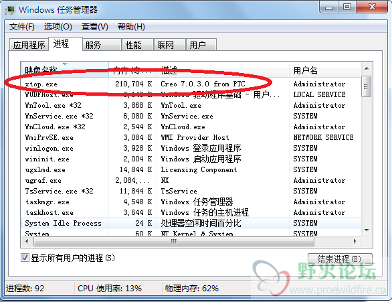Click the Task Manager title bar icon

[x=10, y=10]
